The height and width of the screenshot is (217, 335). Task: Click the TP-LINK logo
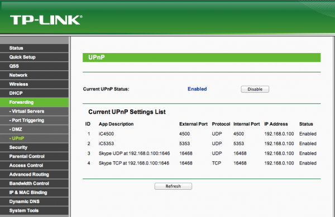(x=46, y=20)
